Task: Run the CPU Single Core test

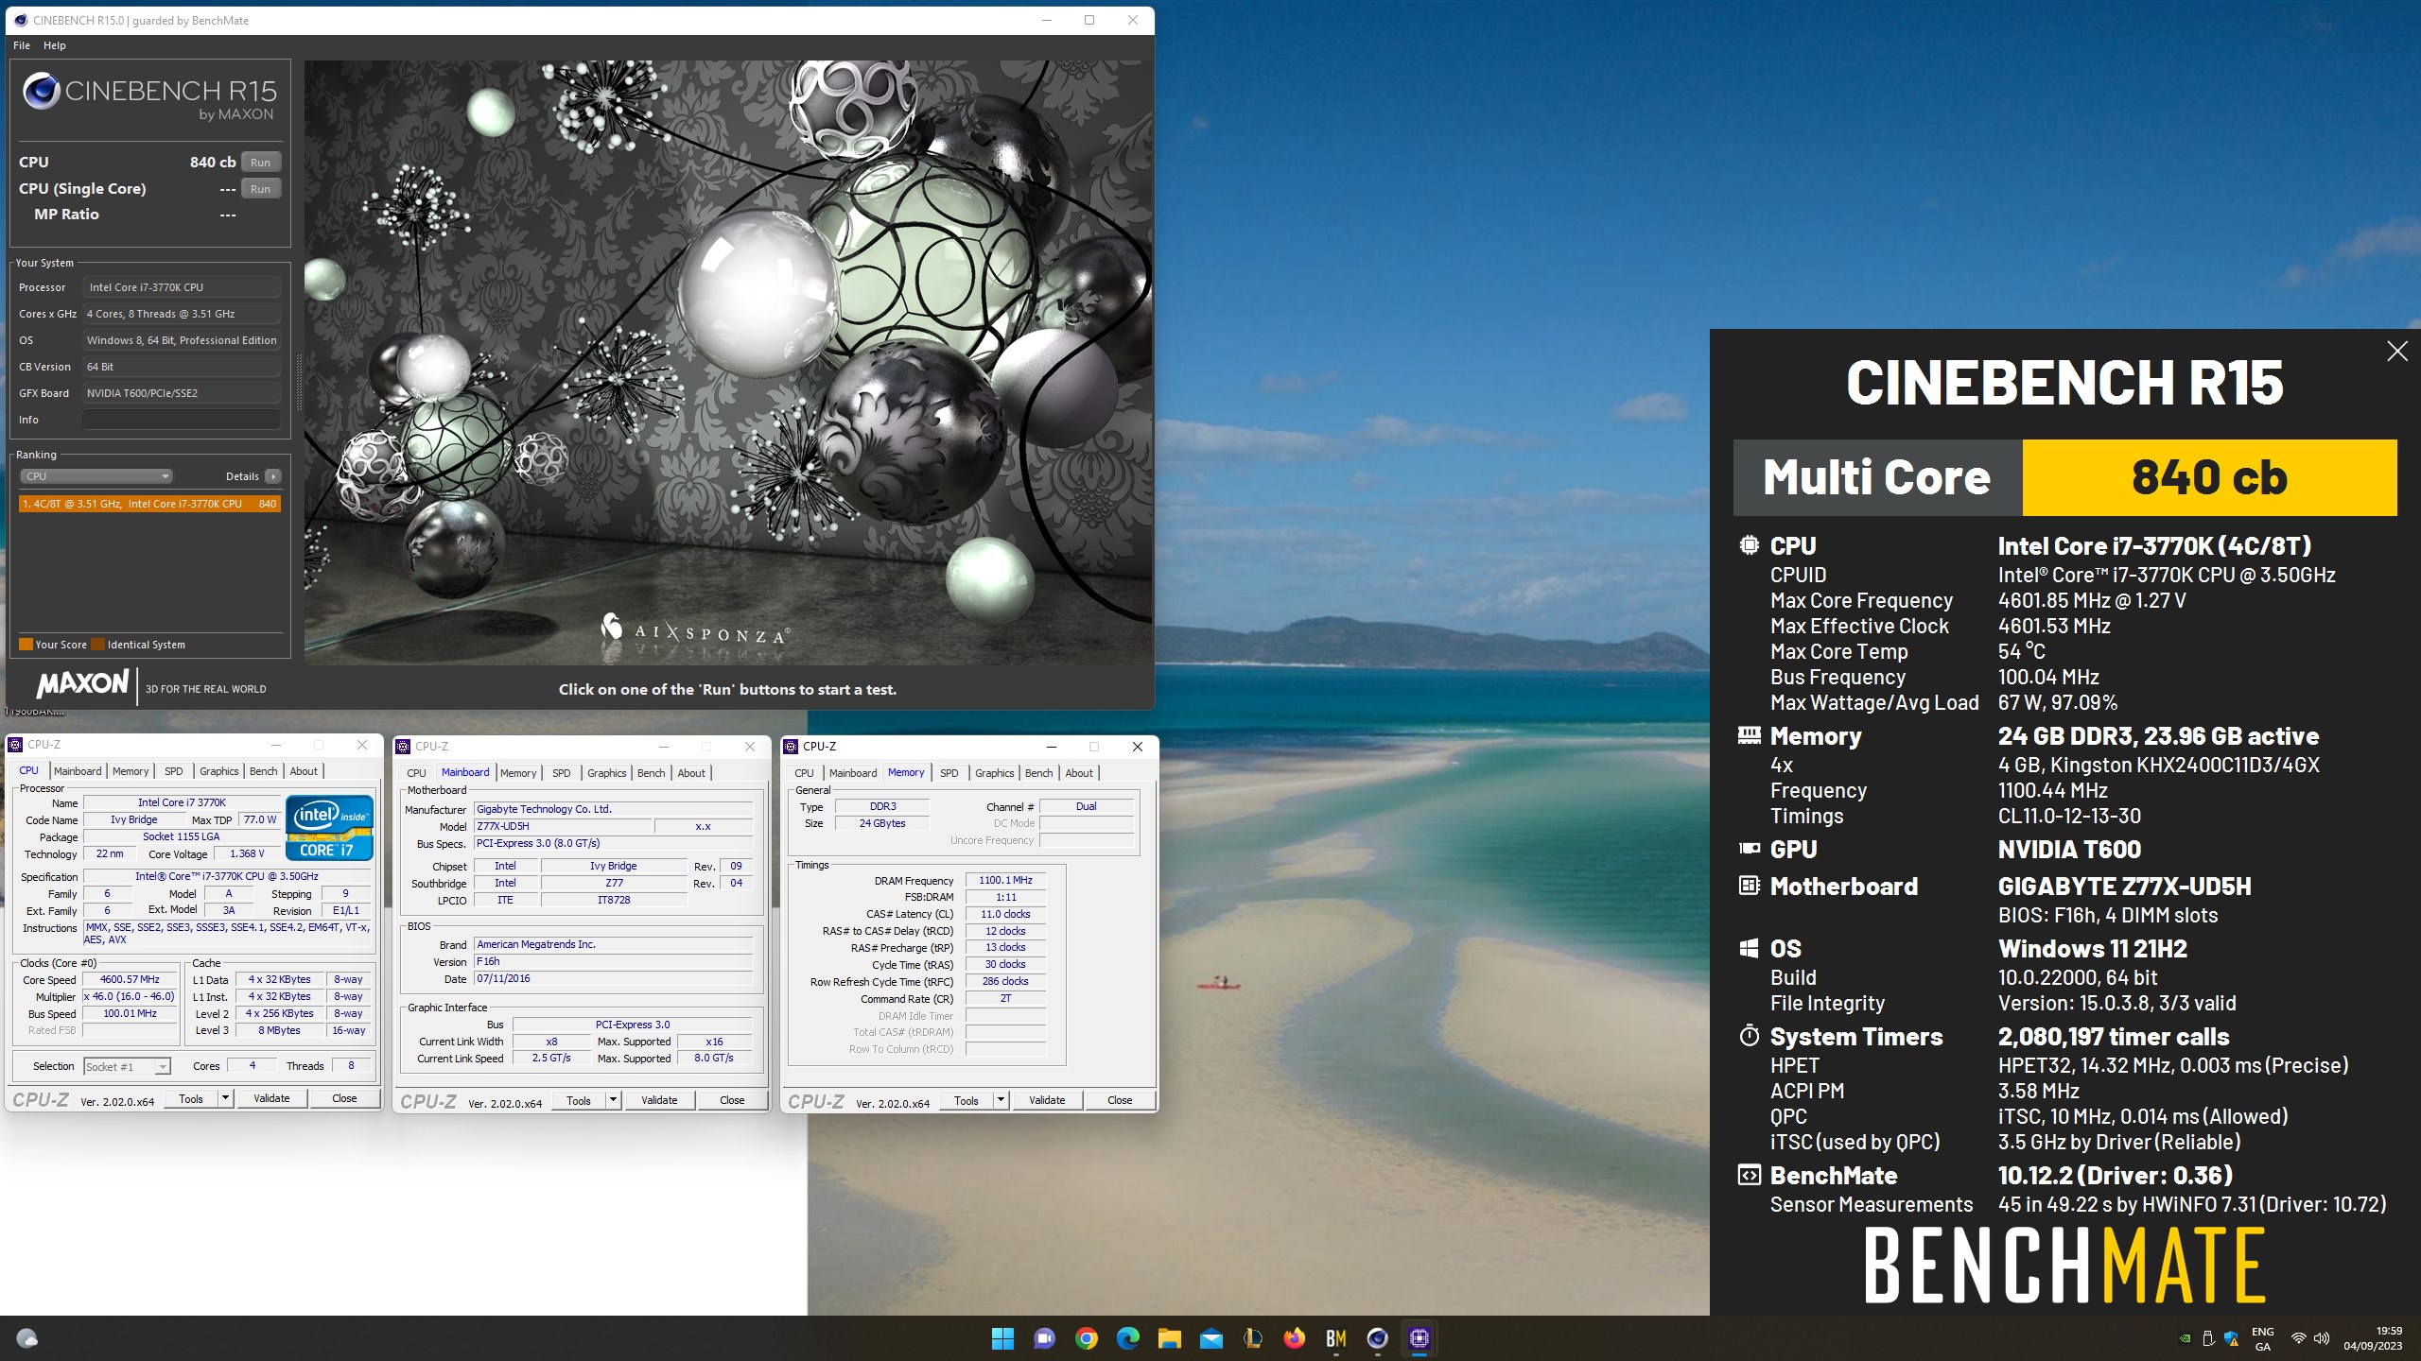Action: (260, 189)
